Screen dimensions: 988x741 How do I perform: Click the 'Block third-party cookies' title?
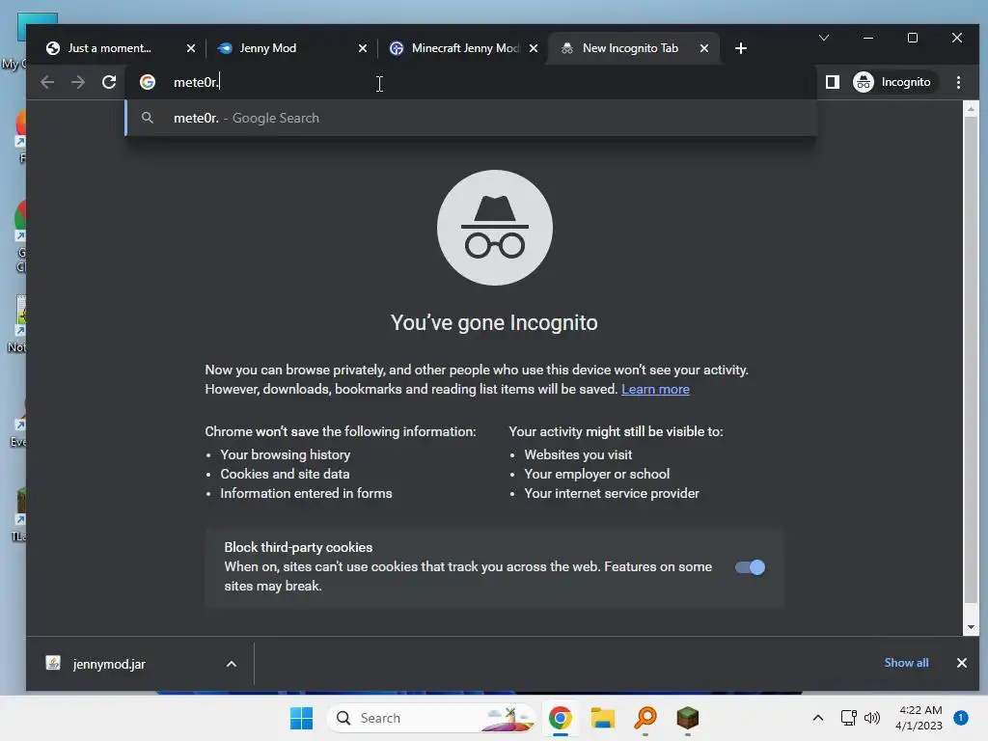tap(298, 547)
